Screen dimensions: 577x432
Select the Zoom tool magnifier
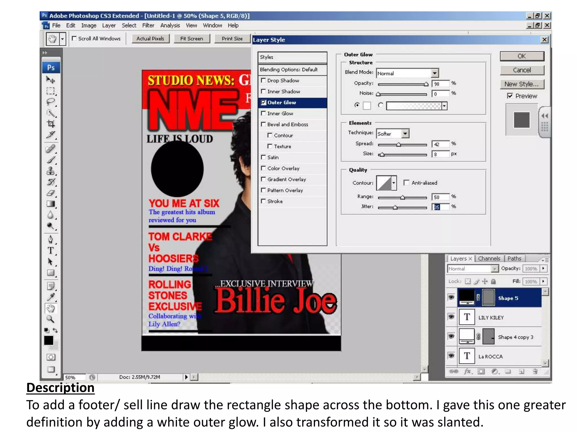coord(51,319)
